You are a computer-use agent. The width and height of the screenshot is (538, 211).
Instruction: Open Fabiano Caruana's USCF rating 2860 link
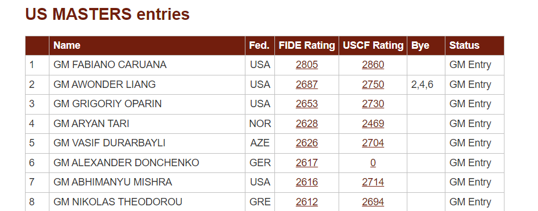pos(373,65)
